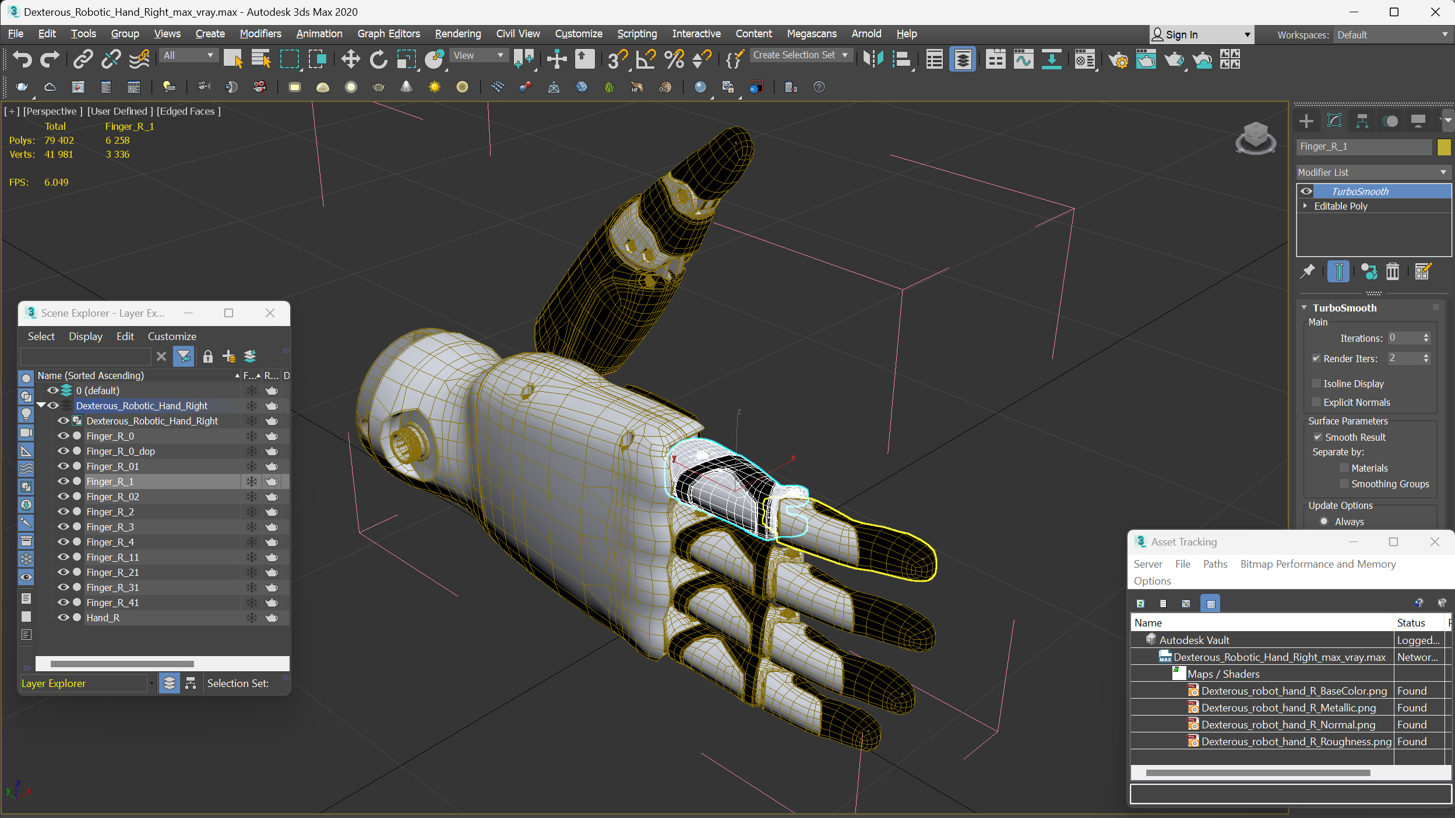Toggle the Angle Snap tool

tap(646, 59)
